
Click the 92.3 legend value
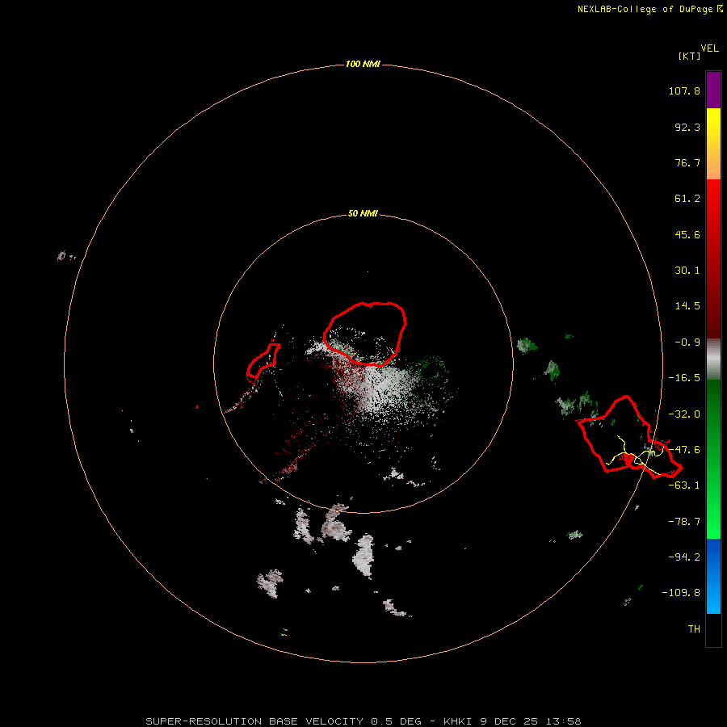pyautogui.click(x=687, y=127)
